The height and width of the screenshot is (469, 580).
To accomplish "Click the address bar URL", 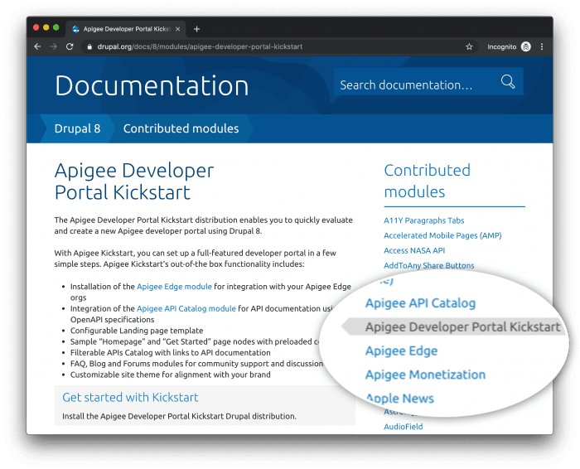I will pos(200,46).
